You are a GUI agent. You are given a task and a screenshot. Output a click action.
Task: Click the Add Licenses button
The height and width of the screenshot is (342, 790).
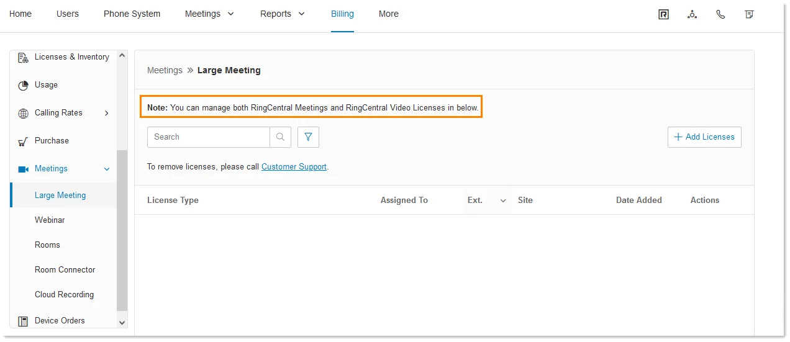(x=704, y=137)
